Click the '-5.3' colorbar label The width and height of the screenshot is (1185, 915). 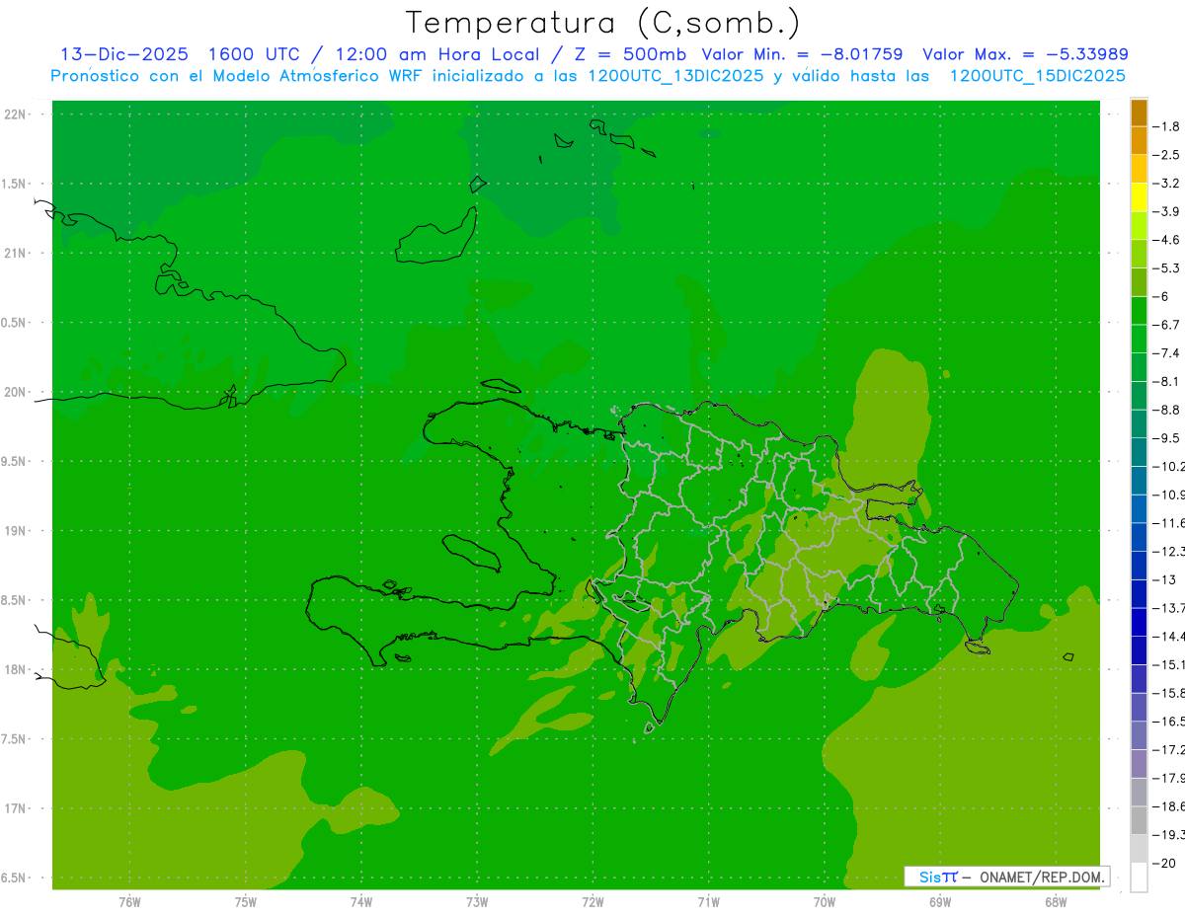1166,268
